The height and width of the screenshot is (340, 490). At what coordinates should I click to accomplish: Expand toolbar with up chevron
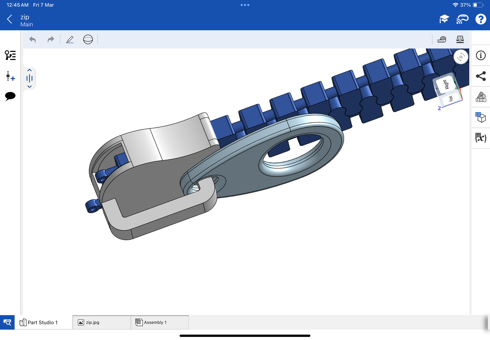[29, 70]
